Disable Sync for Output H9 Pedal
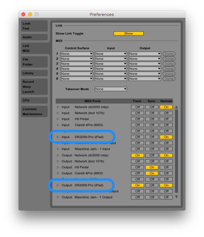The height and width of the screenshot is (237, 204). (152, 167)
